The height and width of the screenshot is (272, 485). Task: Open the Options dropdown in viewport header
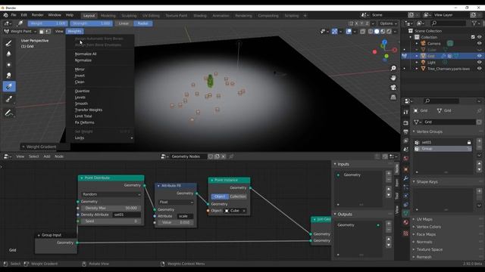(388, 23)
